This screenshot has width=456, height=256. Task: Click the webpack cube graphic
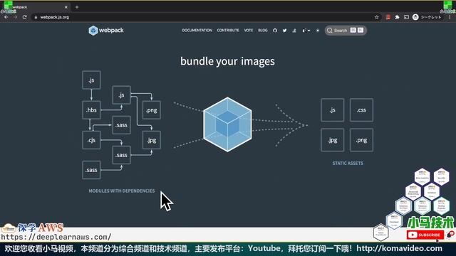point(227,124)
